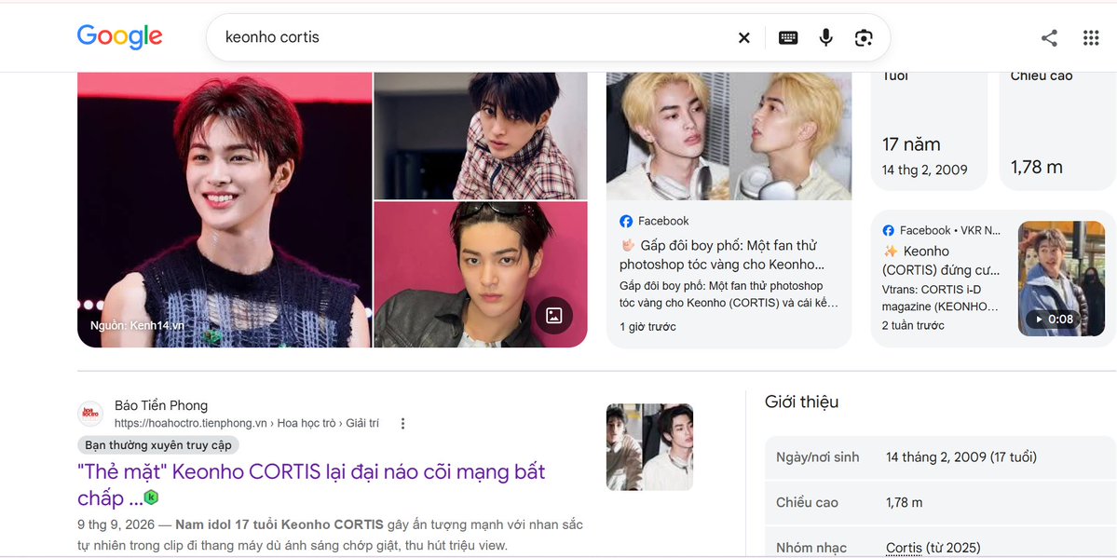Open Báo Tiền Phong site favicon
The height and width of the screenshot is (558, 1117).
[x=90, y=414]
